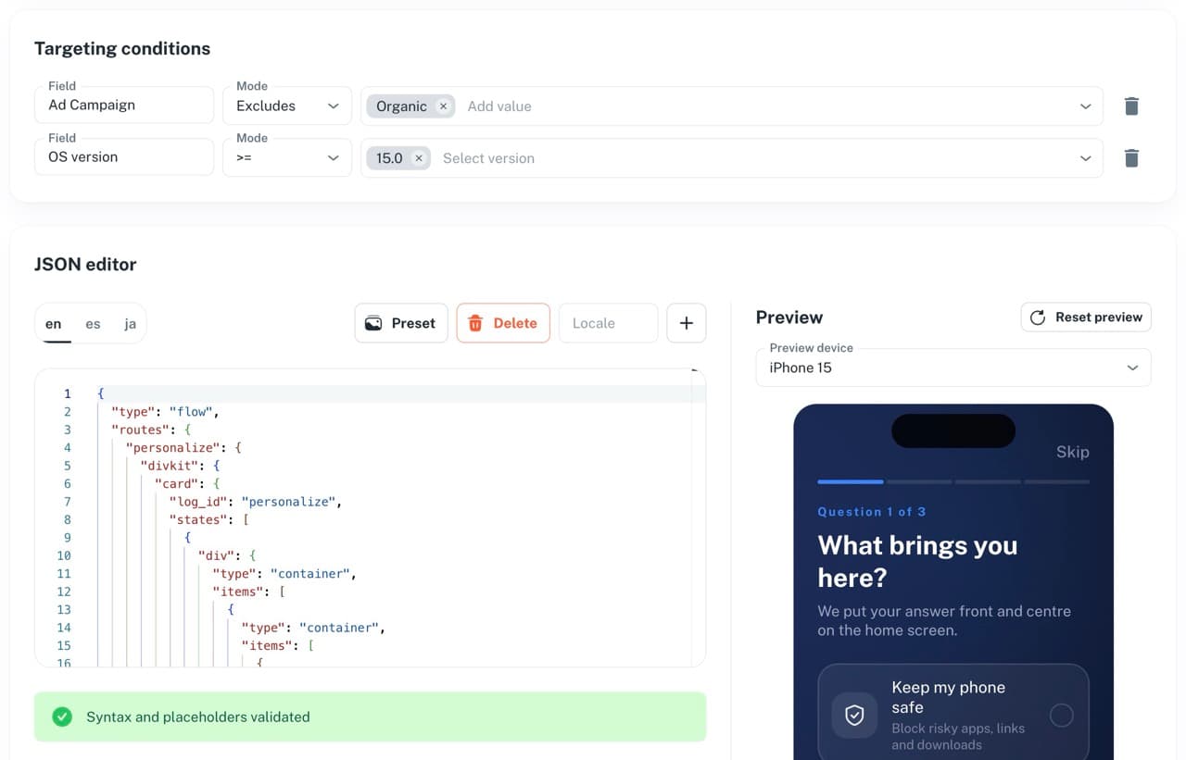Delete the OS version targeting condition

tap(1131, 158)
